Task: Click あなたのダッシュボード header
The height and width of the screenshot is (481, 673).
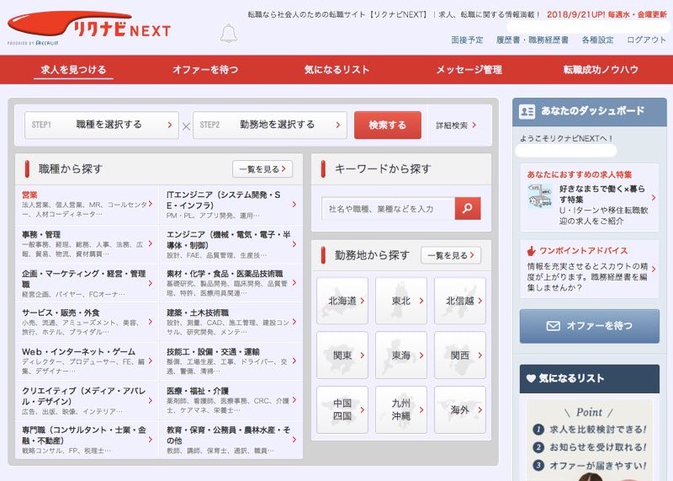Action: pos(590,111)
